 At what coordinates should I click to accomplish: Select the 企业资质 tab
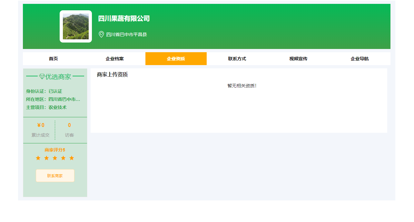coord(176,59)
